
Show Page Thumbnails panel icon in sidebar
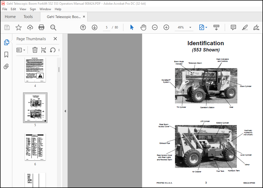tap(6, 42)
